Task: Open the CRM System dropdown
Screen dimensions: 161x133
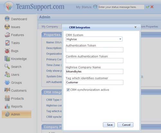Action: [94, 39]
